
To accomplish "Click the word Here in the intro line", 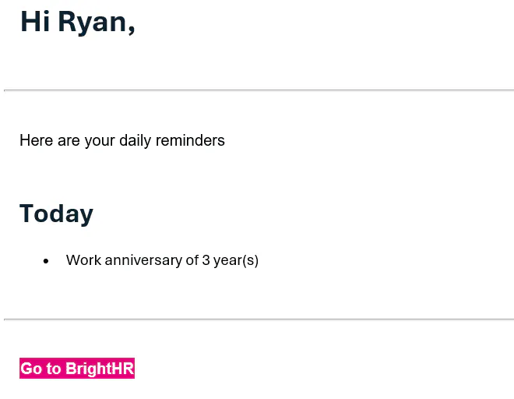I will (x=36, y=140).
